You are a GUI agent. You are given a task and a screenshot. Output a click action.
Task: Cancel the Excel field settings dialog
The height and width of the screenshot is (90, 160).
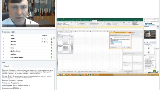pyautogui.click(x=128, y=48)
